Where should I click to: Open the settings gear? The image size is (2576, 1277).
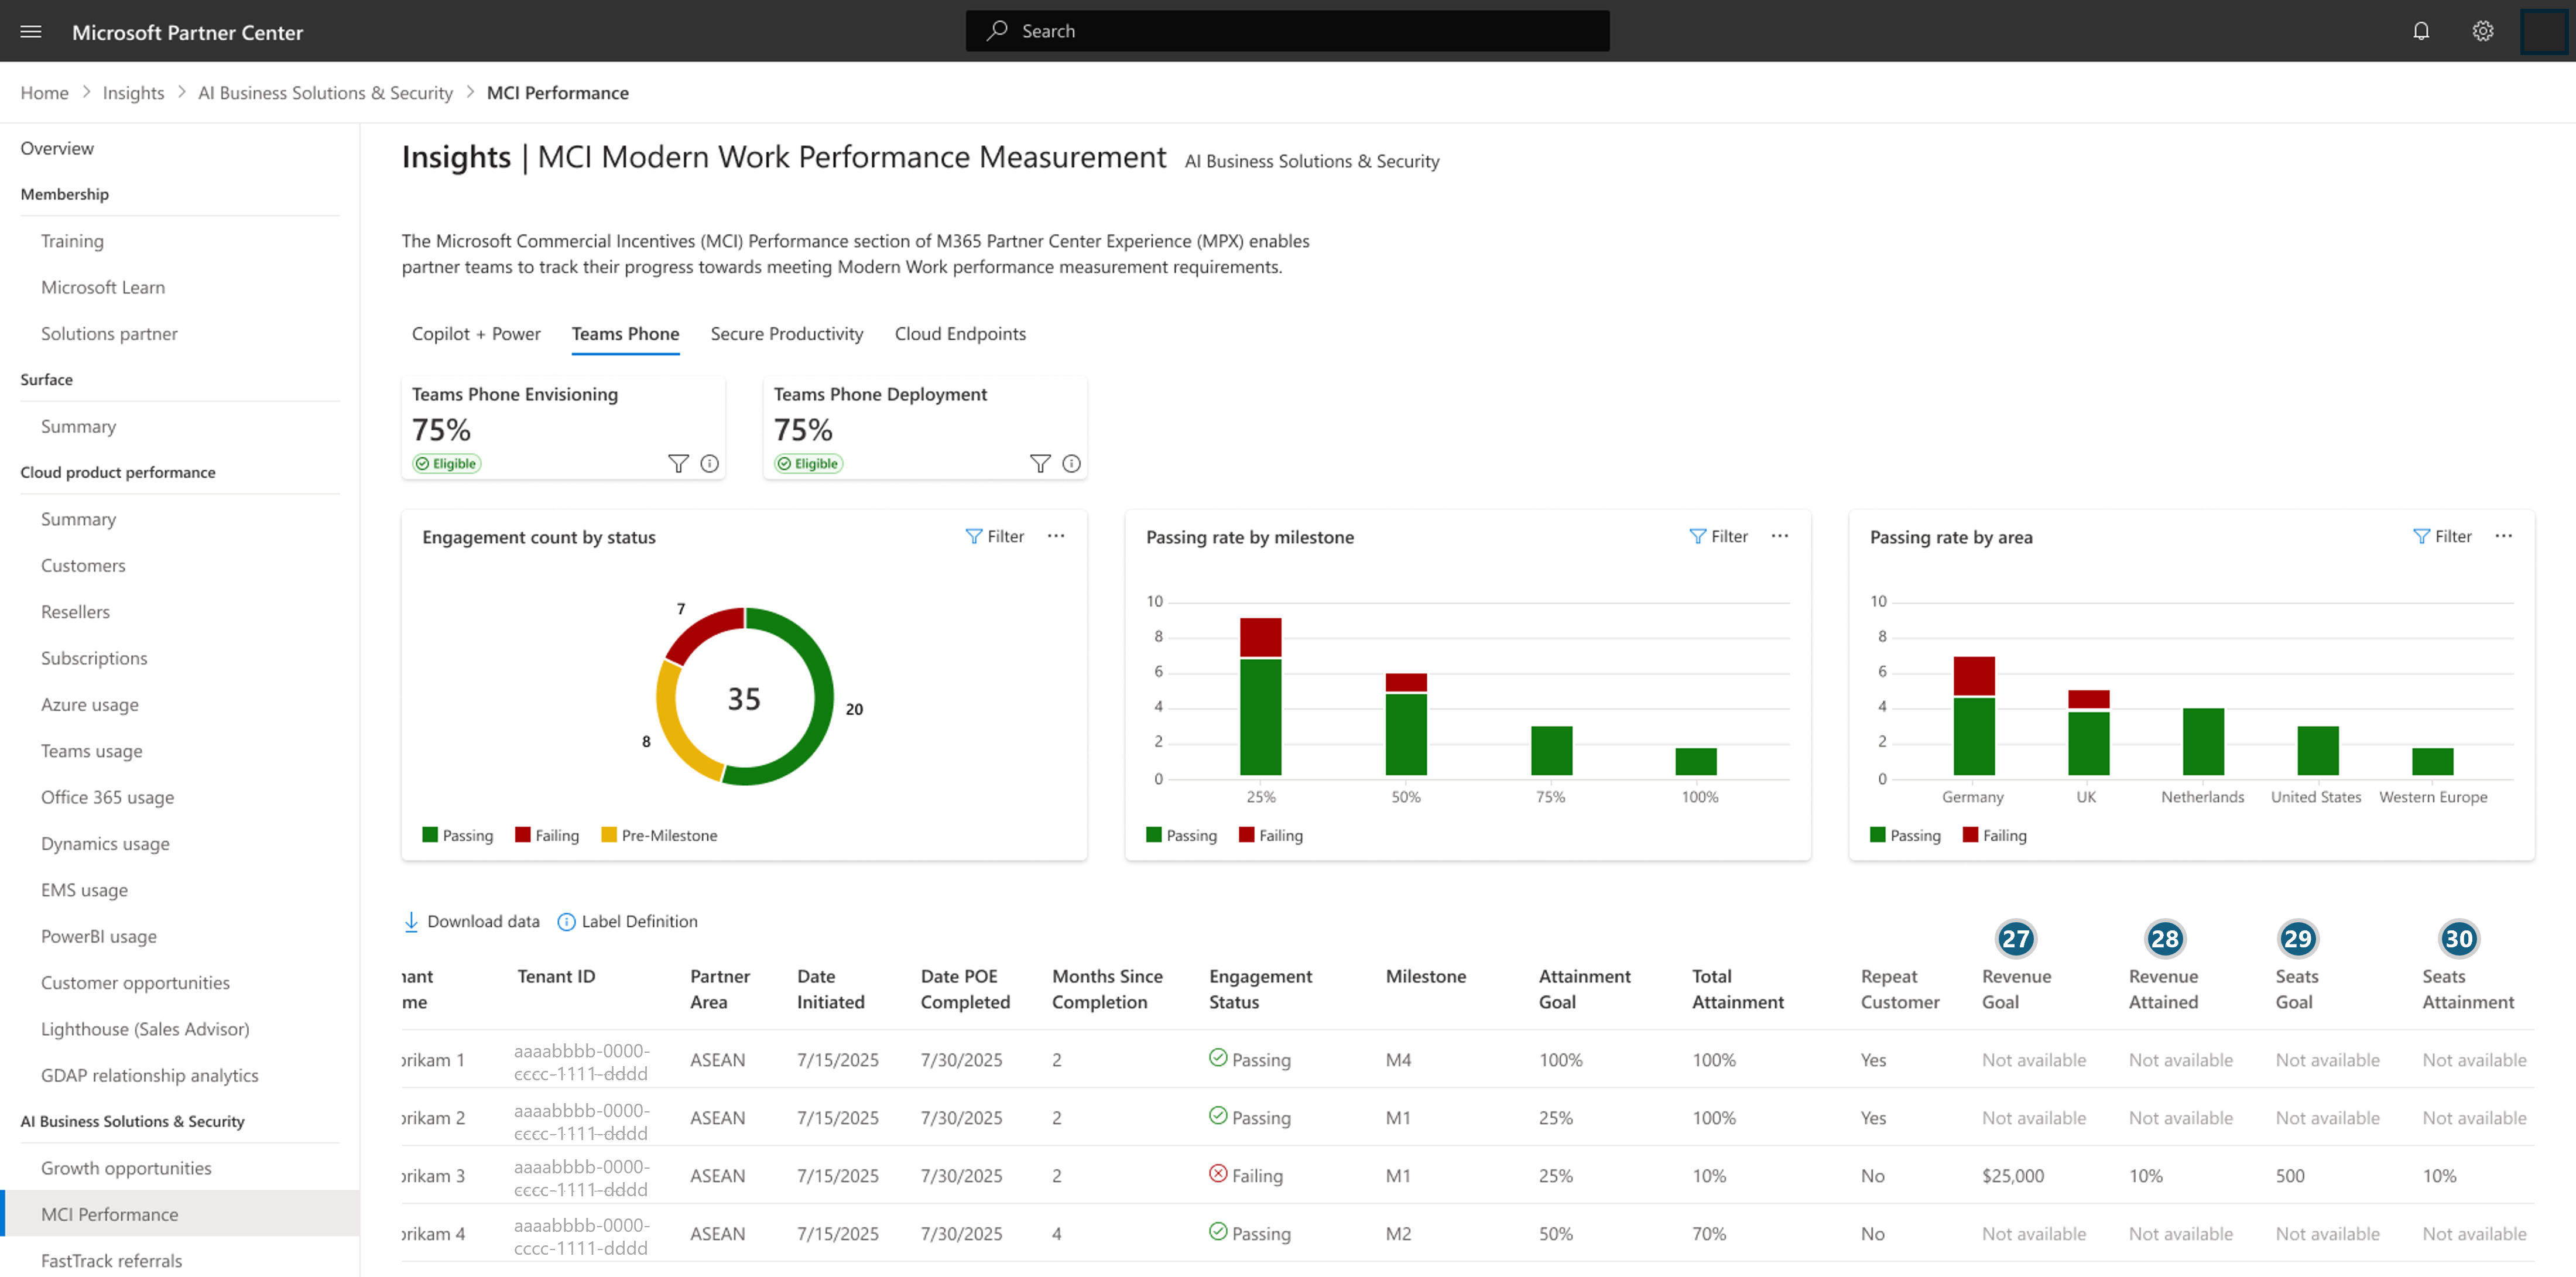coord(2482,31)
